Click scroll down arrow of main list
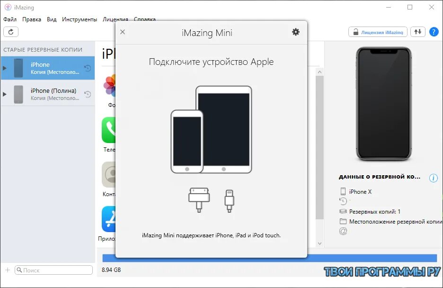Image resolution: width=443 pixels, height=288 pixels. [x=319, y=243]
